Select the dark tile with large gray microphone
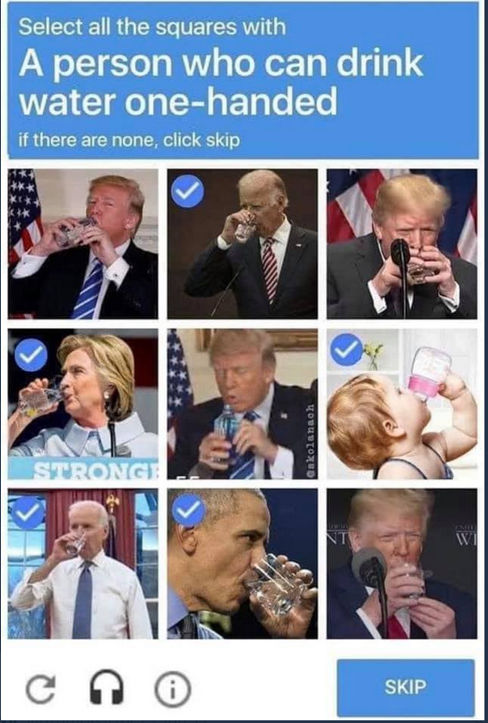The height and width of the screenshot is (723, 488). click(x=402, y=564)
